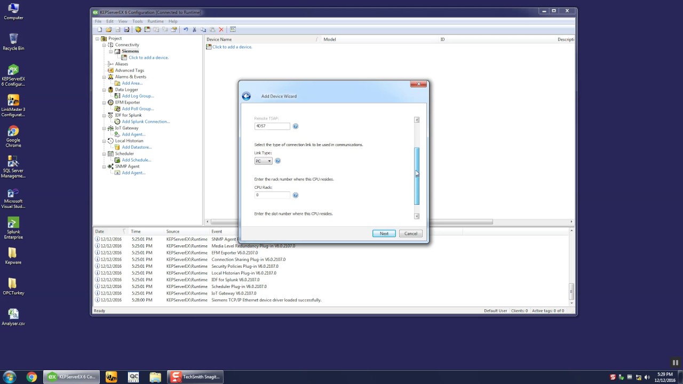Click 'Add Poll Group...' link

tap(138, 109)
